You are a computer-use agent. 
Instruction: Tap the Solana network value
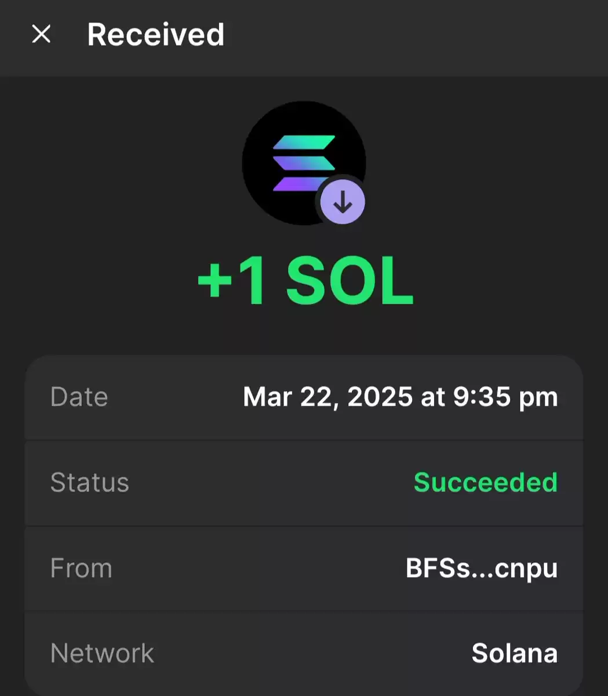point(515,654)
